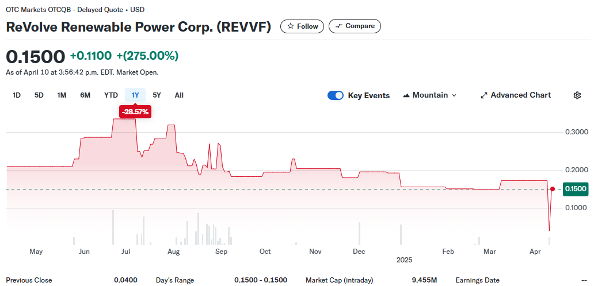Image resolution: width=594 pixels, height=286 pixels.
Task: Click the -28.57% change badge
Action: coord(135,112)
